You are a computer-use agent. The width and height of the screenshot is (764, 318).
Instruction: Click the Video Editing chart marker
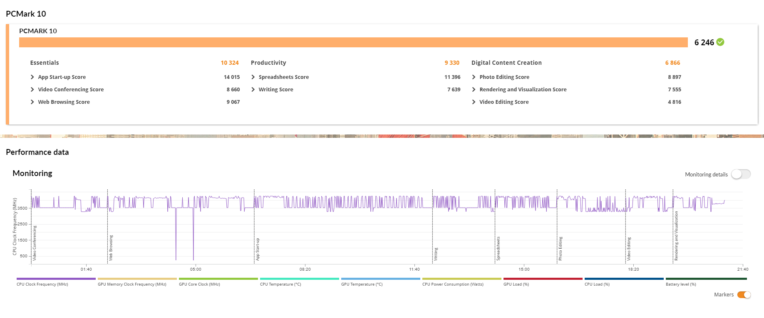point(629,249)
